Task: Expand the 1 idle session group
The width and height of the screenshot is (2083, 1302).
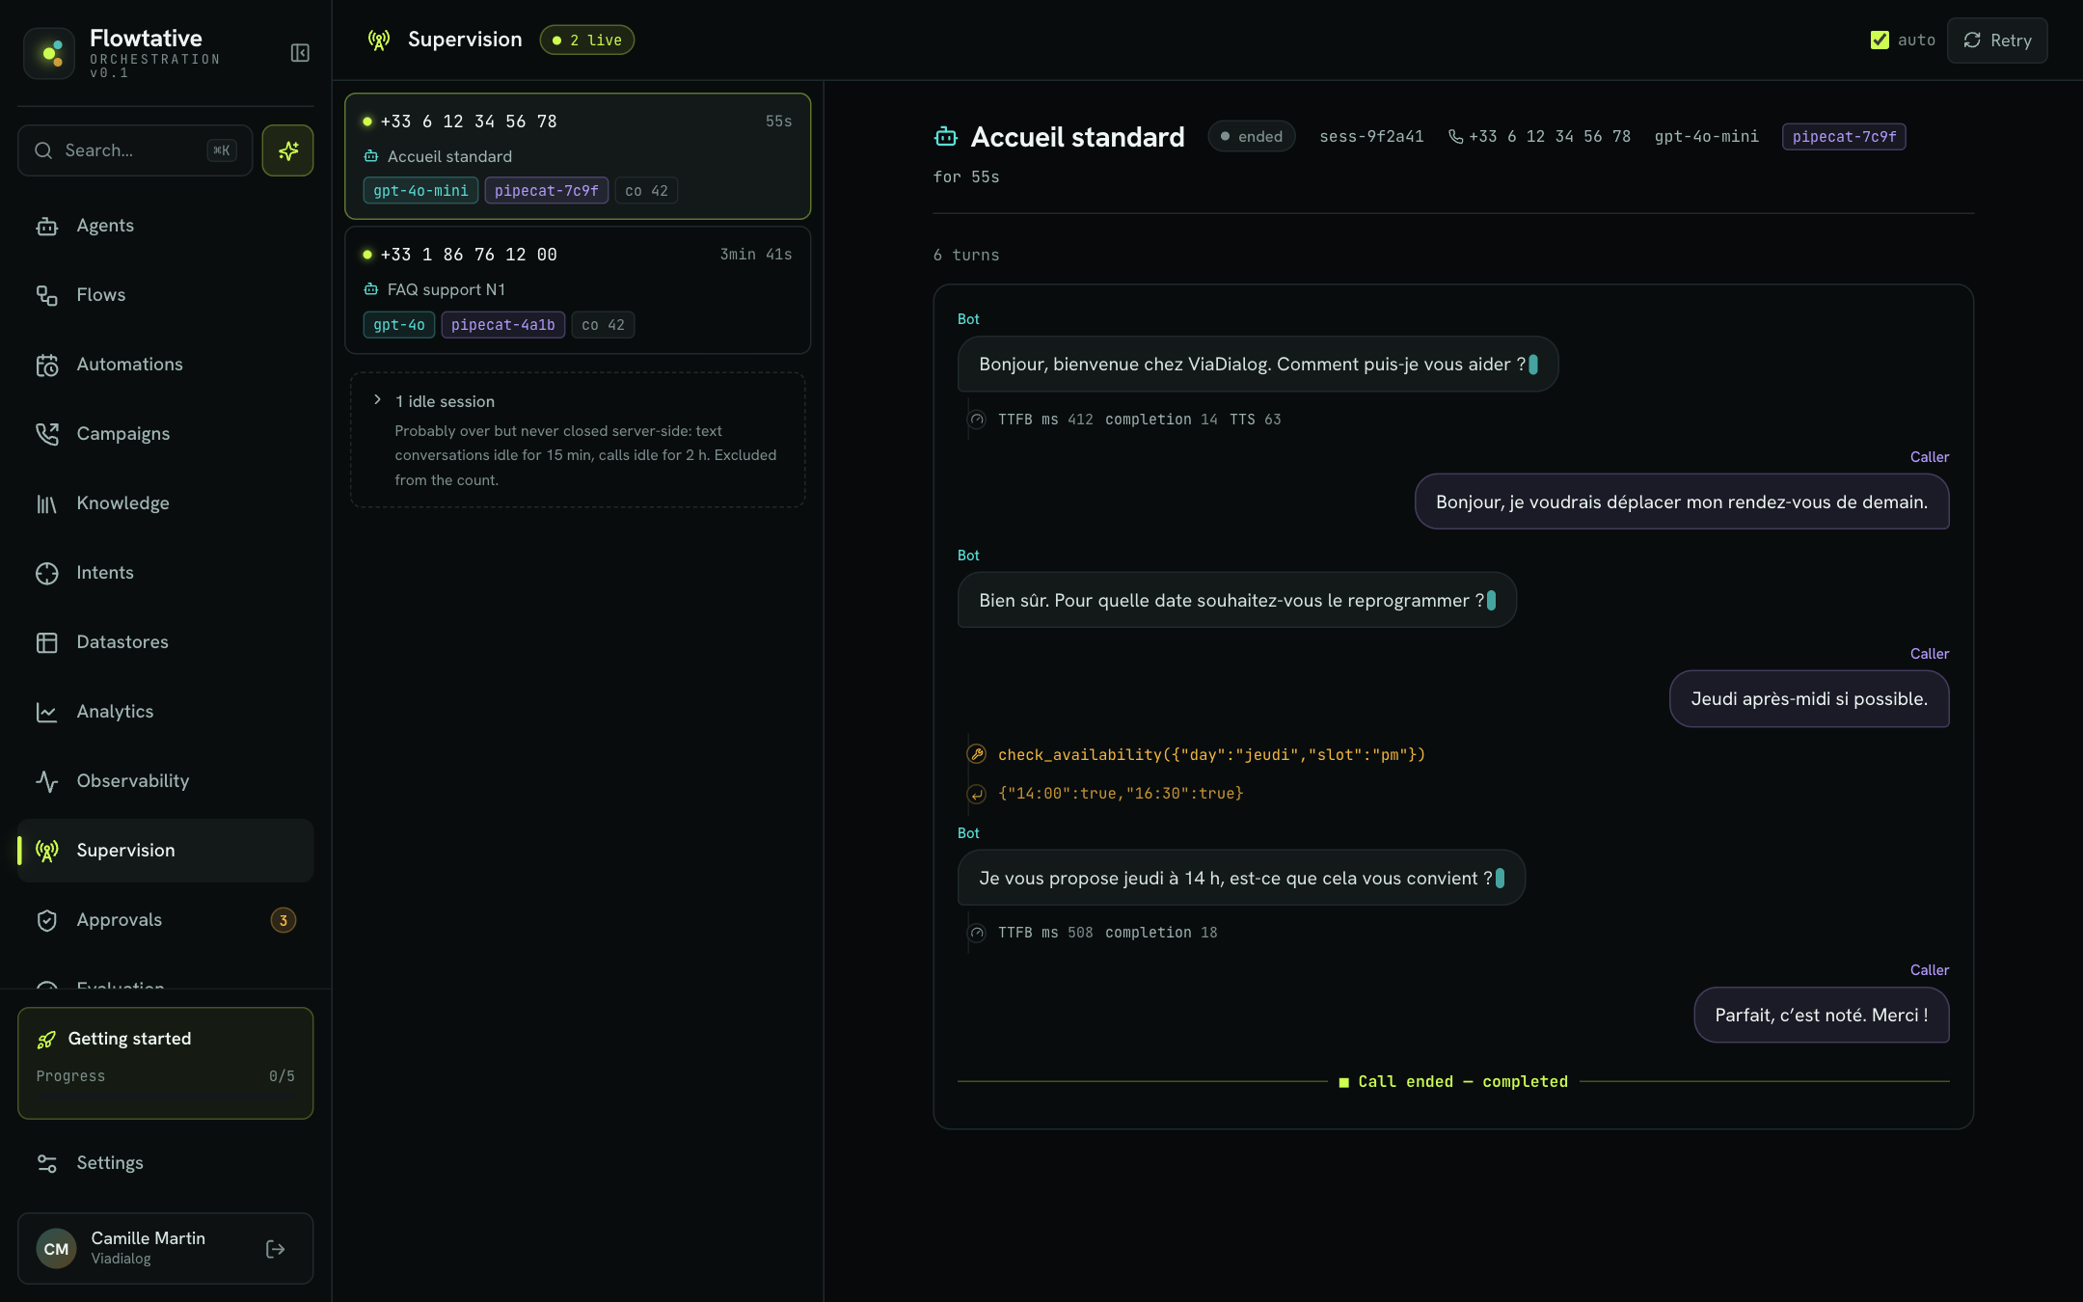Action: pos(578,440)
